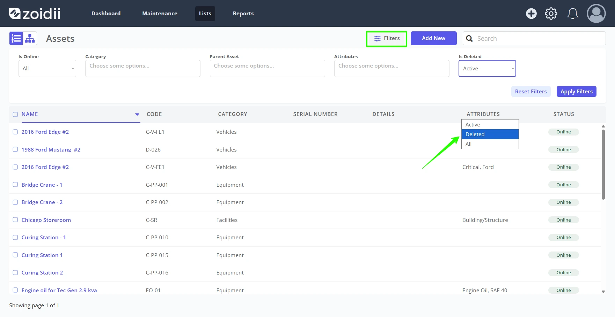Click the STATUS column header
615x317 pixels.
tap(564, 114)
